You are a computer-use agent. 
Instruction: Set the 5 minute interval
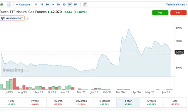(x=36, y=5)
